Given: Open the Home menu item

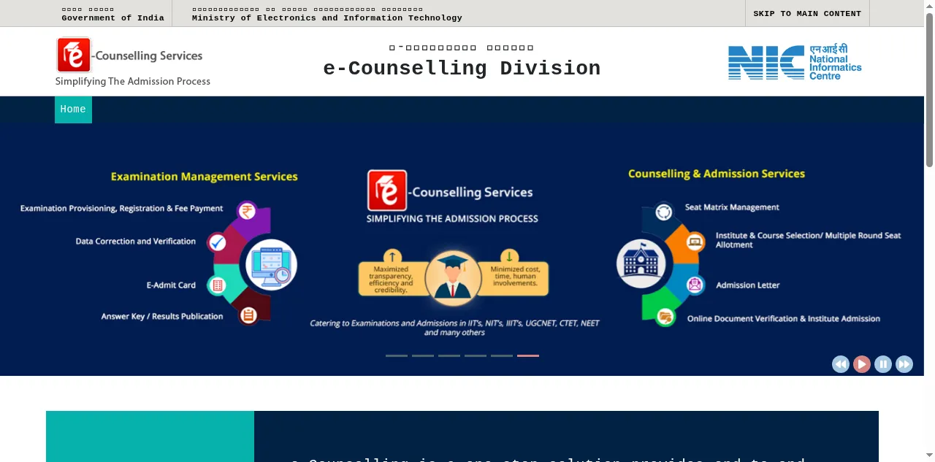Looking at the screenshot, I should pos(73,109).
